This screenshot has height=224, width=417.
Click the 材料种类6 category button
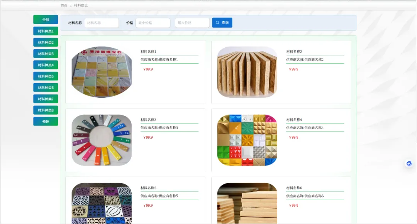click(46, 87)
